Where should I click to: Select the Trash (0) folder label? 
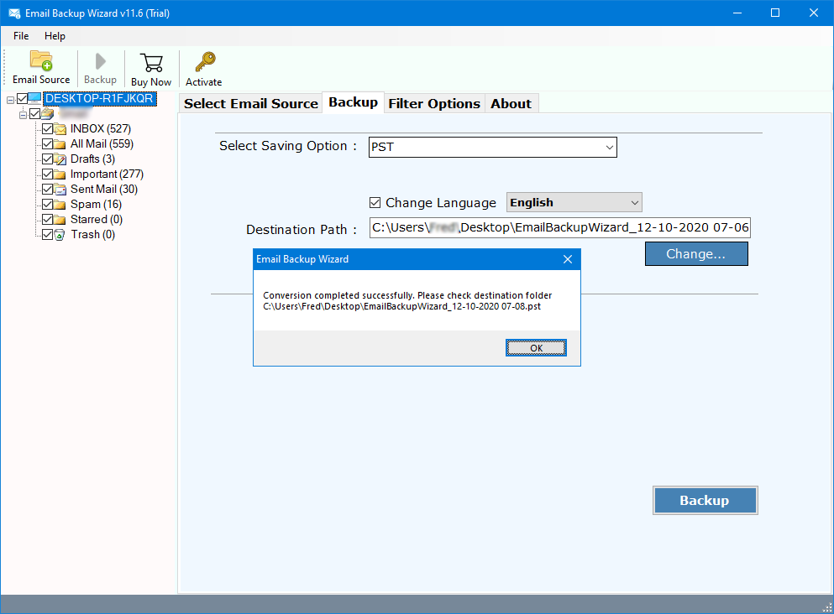pos(93,234)
